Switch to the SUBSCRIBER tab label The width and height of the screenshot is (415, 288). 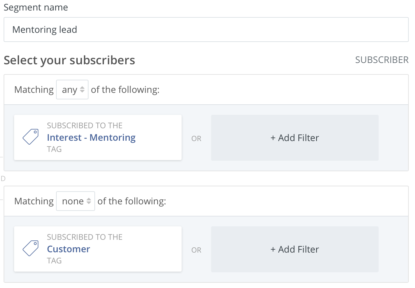click(x=382, y=60)
